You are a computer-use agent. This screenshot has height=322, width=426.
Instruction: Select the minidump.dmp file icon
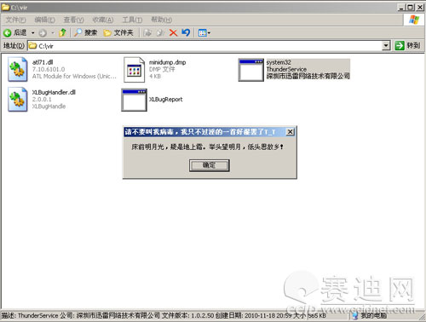point(134,70)
